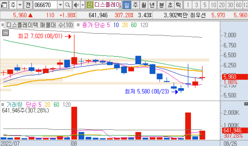Expand the dropdown arrow beside 주
This screenshot has width=248, height=146.
pos(20,5)
